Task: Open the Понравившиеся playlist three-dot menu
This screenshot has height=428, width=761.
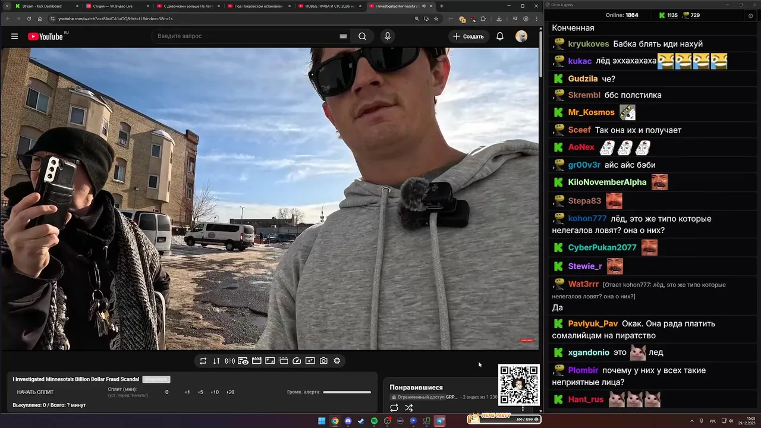Action: [x=523, y=408]
